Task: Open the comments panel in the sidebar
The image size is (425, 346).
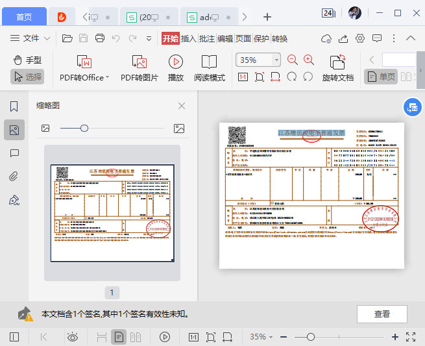Action: click(14, 153)
